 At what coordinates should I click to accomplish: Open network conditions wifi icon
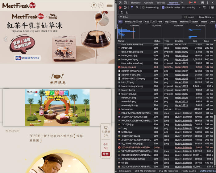204,7
